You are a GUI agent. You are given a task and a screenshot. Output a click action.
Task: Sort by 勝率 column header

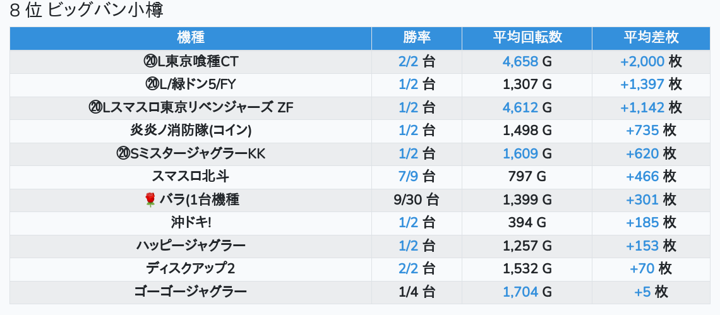point(416,38)
